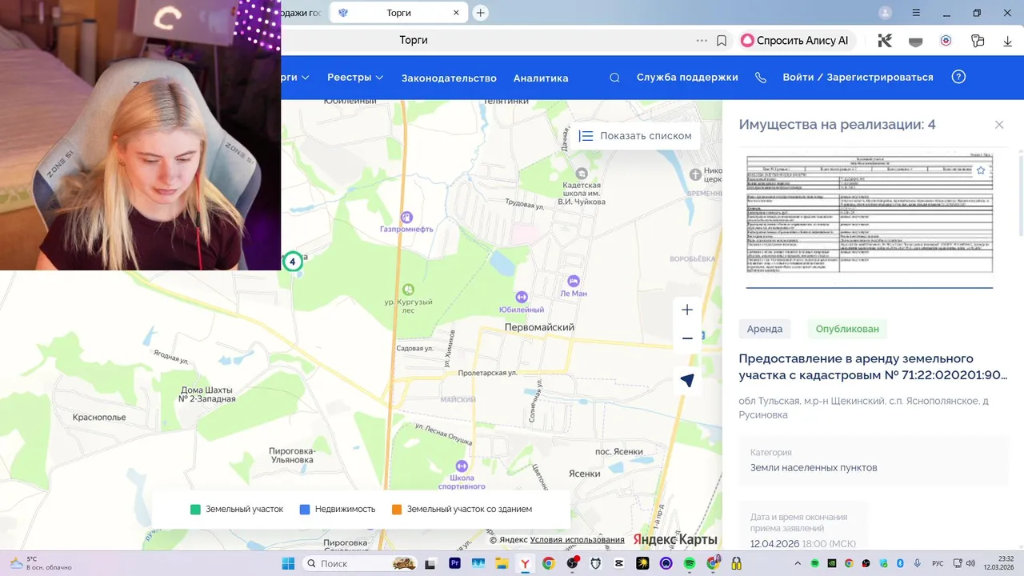Click the Kaspersky extension icon
1024x576 pixels.
(x=885, y=41)
